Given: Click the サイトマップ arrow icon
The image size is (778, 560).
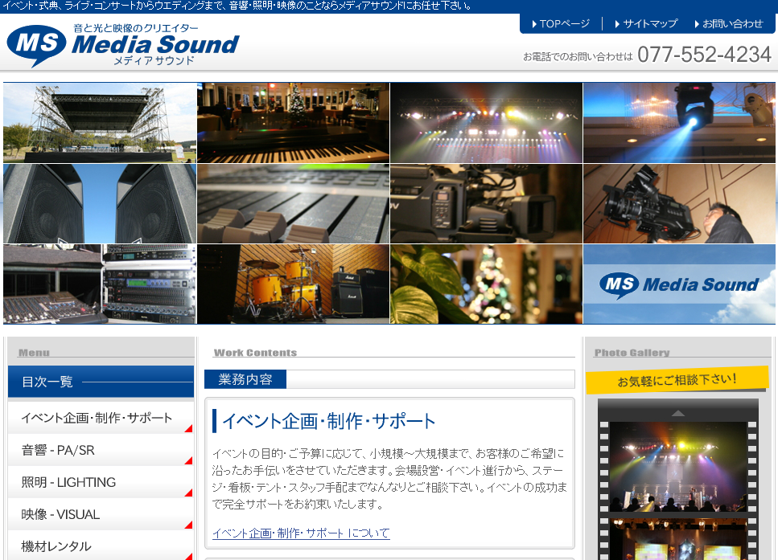Looking at the screenshot, I should coord(616,23).
